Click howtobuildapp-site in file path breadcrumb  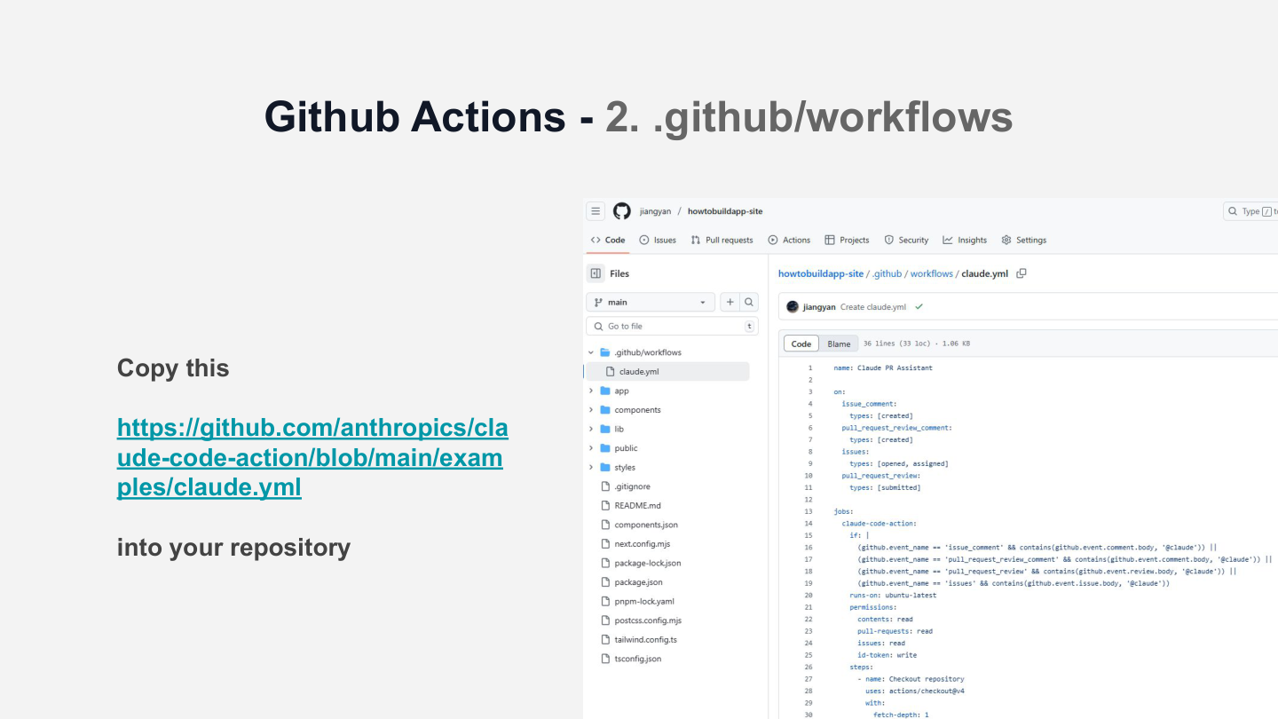[821, 273]
